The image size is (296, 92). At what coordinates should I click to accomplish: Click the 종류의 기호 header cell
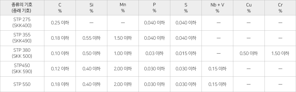tap(22, 8)
